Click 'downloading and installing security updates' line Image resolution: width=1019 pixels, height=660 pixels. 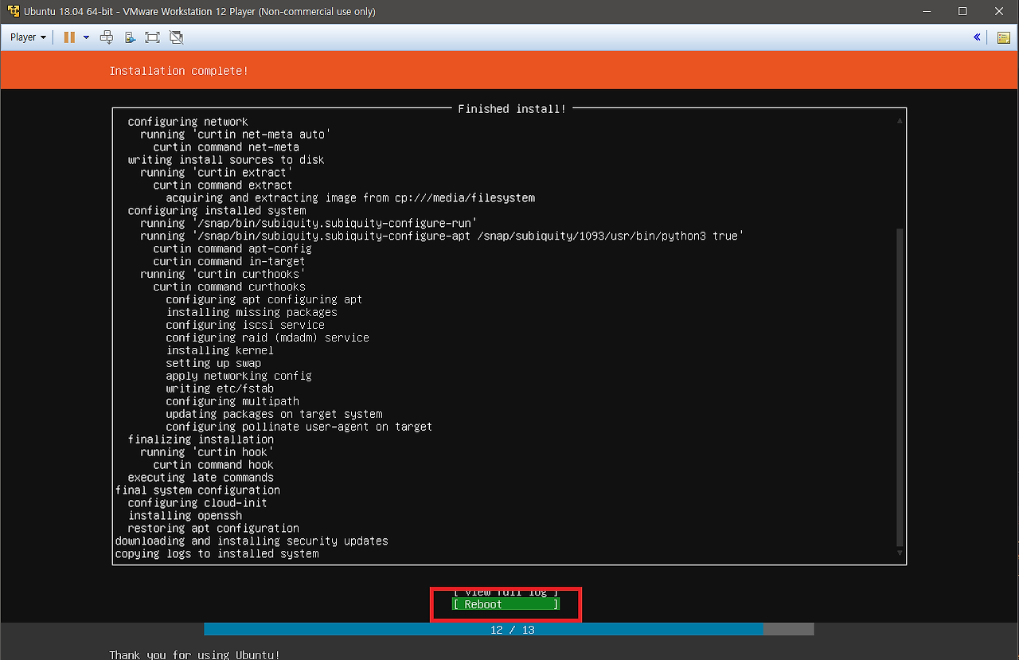(x=252, y=542)
